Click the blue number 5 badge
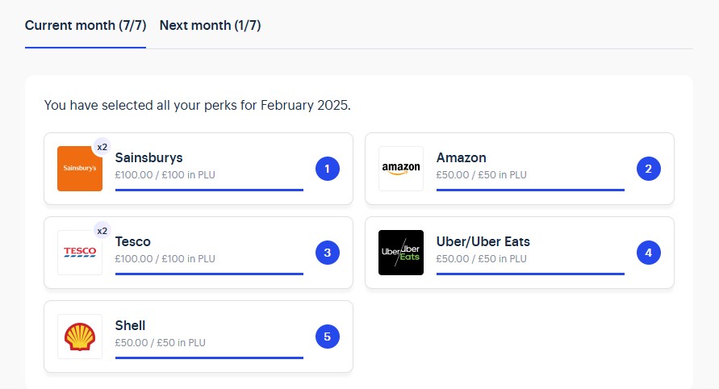719x389 pixels. (x=328, y=337)
